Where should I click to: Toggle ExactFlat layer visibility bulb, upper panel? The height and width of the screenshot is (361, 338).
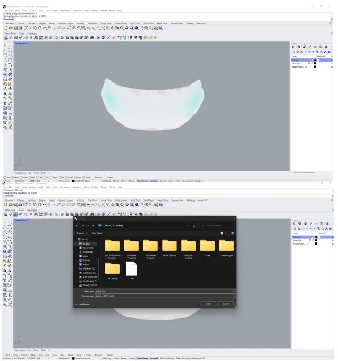click(x=309, y=63)
